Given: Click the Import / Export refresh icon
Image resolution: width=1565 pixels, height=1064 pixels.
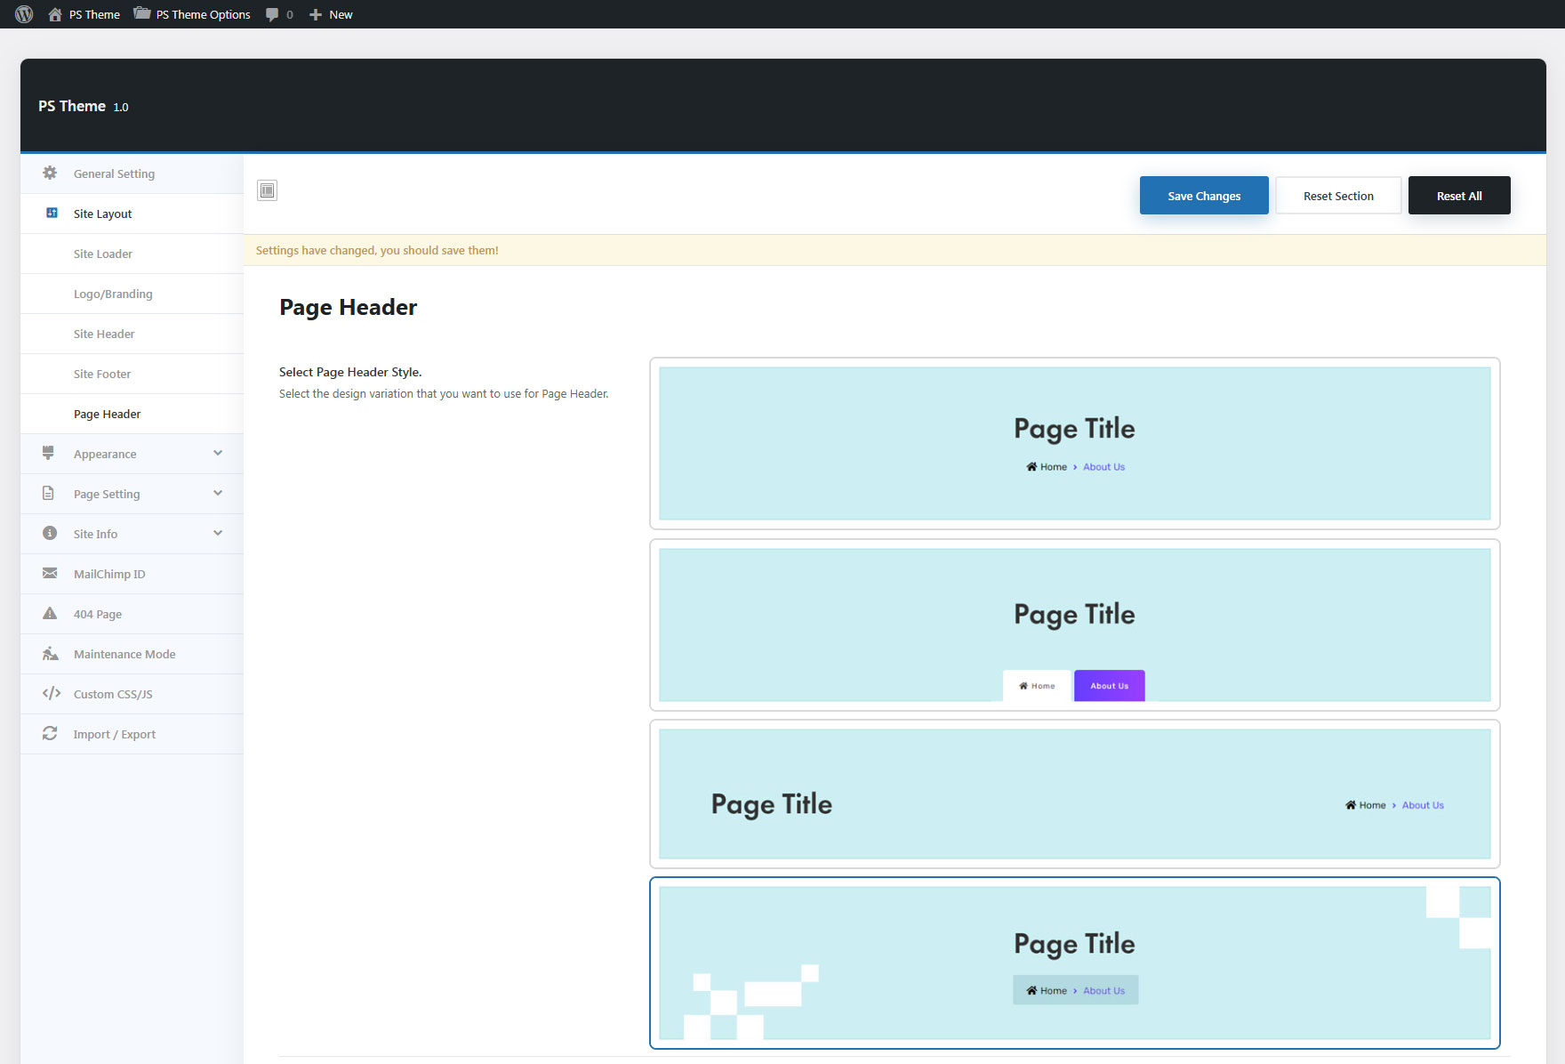Looking at the screenshot, I should pos(50,734).
